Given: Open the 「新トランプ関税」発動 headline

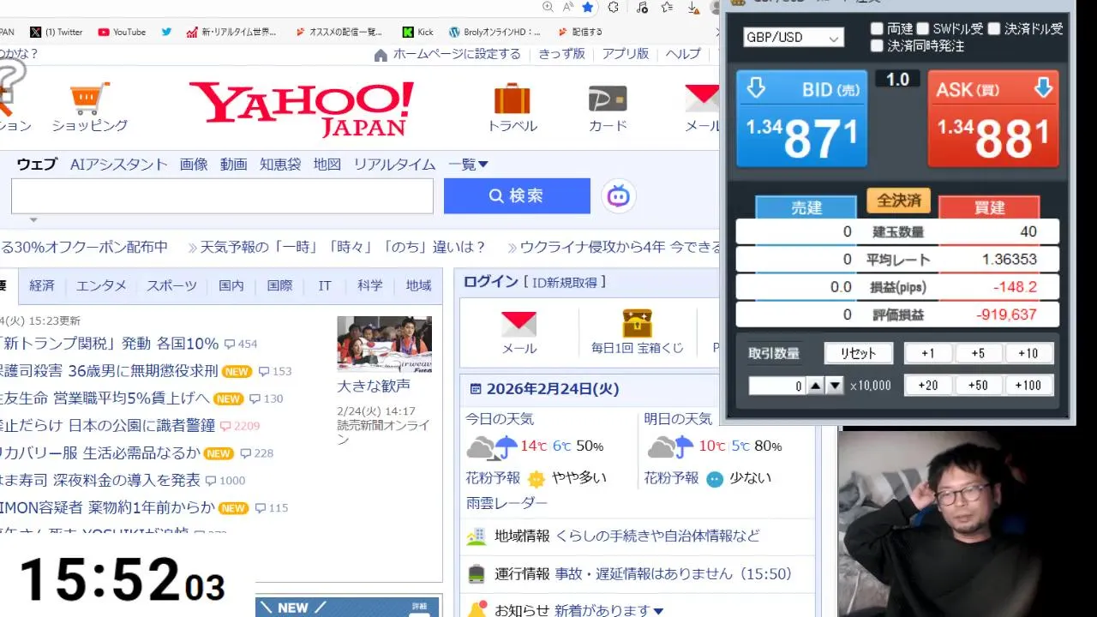Looking at the screenshot, I should [109, 344].
